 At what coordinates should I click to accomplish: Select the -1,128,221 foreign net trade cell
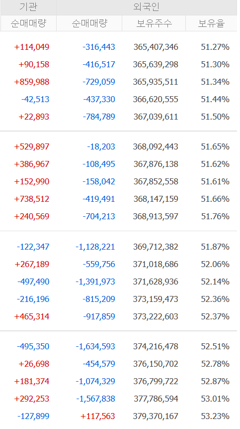95,247
